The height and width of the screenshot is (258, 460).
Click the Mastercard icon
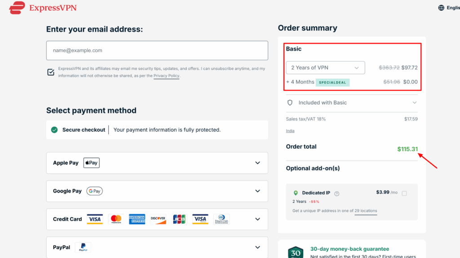click(115, 219)
